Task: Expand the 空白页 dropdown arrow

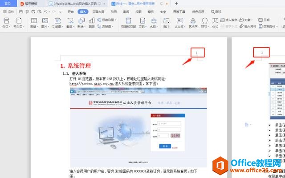Action: click(24, 27)
